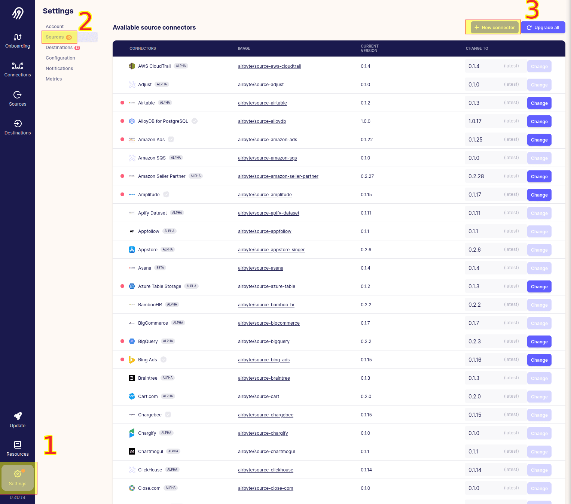Select the Destinations settings tab
The height and width of the screenshot is (504, 571).
63,48
